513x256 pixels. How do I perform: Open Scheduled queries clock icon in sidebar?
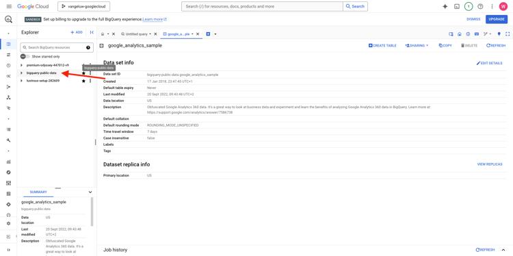tap(8, 66)
